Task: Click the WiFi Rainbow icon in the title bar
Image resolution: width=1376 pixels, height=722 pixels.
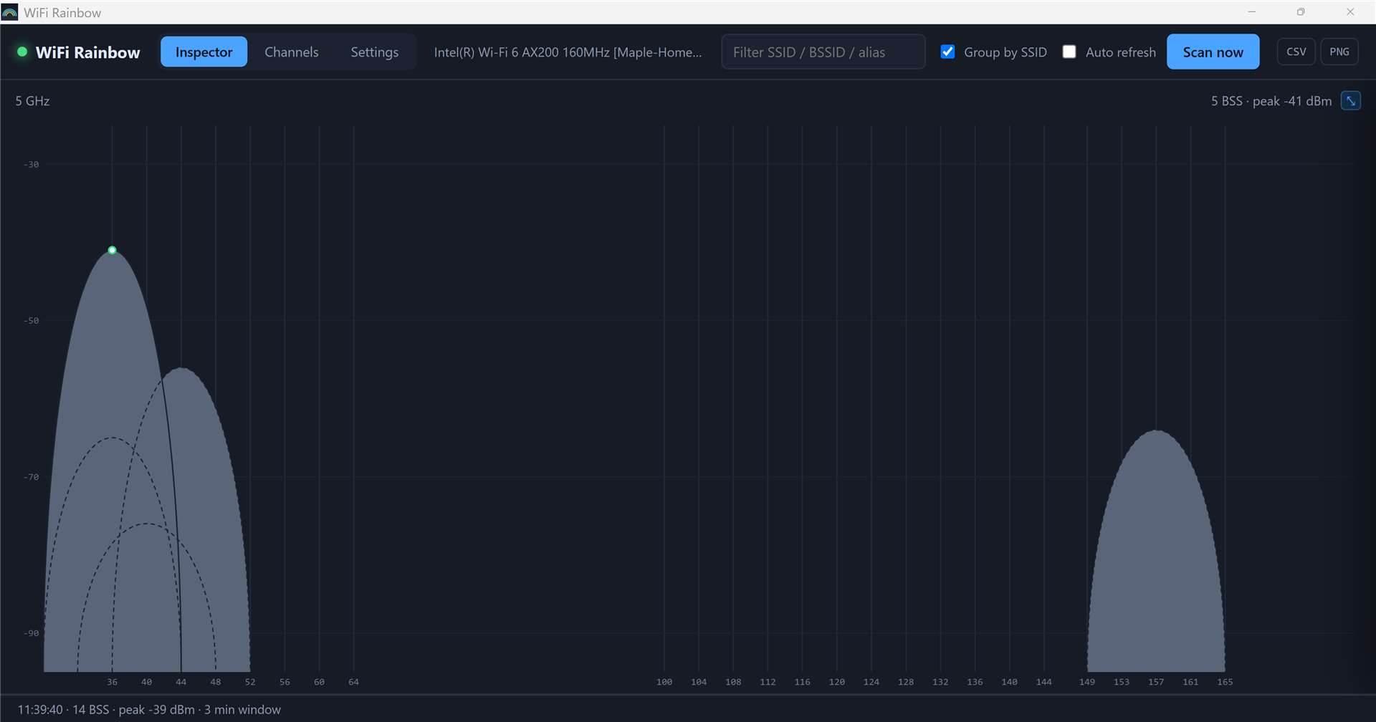Action: [10, 12]
